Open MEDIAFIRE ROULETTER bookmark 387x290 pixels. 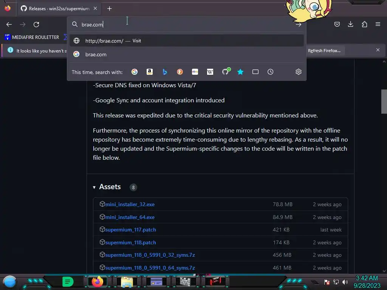click(x=32, y=37)
